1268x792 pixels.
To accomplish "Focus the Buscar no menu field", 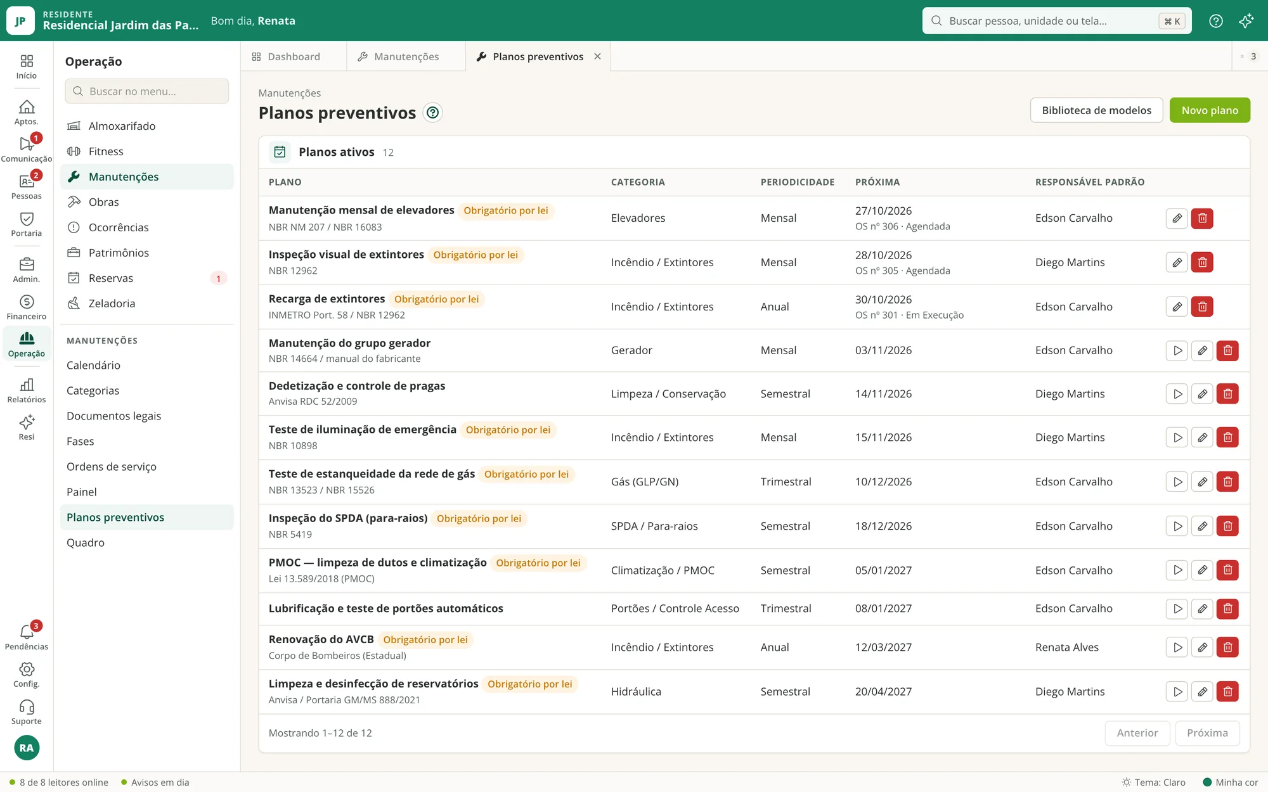I will (146, 91).
